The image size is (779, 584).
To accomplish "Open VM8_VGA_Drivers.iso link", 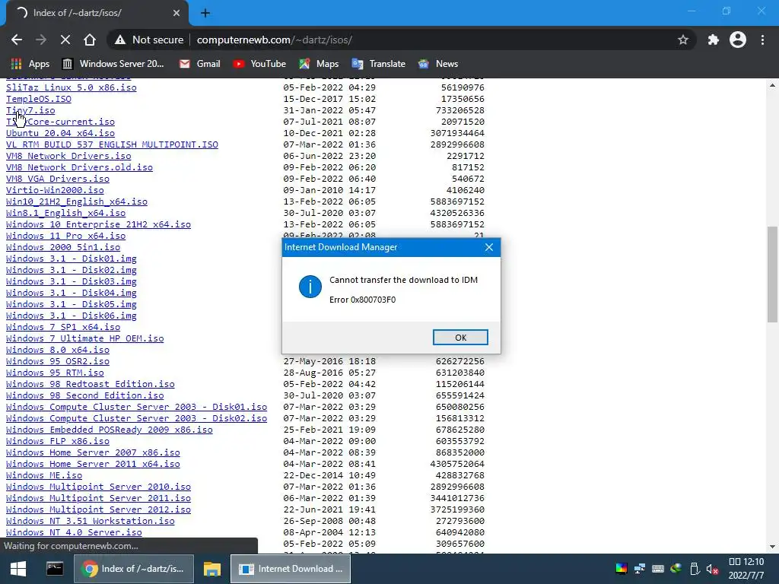I will tap(58, 179).
